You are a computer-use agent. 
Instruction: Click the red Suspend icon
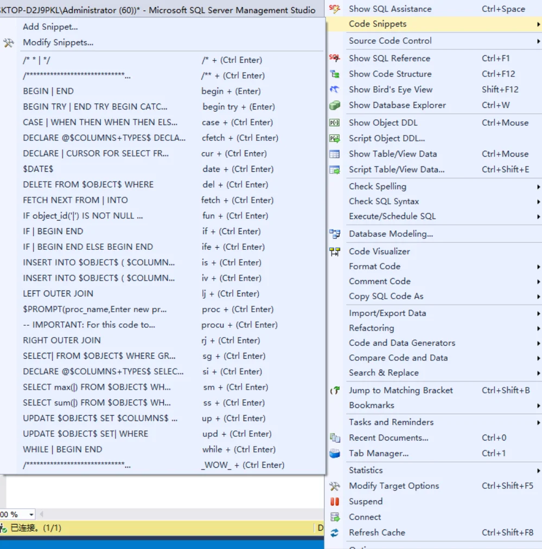(x=334, y=501)
